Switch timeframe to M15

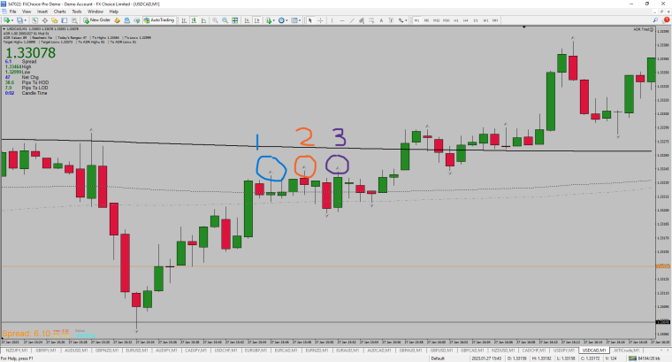[x=436, y=20]
